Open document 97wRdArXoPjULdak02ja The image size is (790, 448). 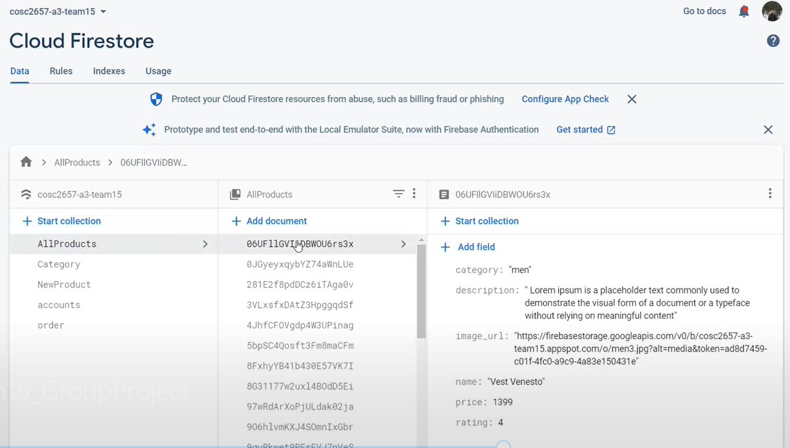[x=300, y=407]
